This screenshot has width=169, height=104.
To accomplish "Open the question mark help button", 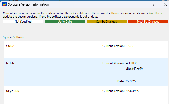I will (x=153, y=4).
